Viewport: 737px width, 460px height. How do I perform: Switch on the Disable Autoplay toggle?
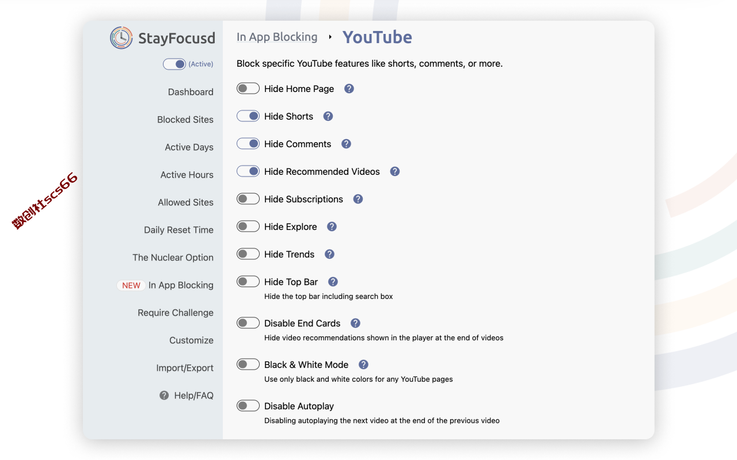tap(248, 406)
